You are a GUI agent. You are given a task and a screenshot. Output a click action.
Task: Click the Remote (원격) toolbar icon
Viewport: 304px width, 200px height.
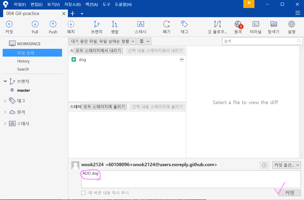click(x=239, y=25)
